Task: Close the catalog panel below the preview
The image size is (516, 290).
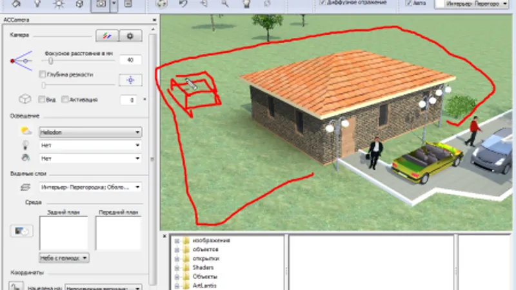Action: [164, 236]
